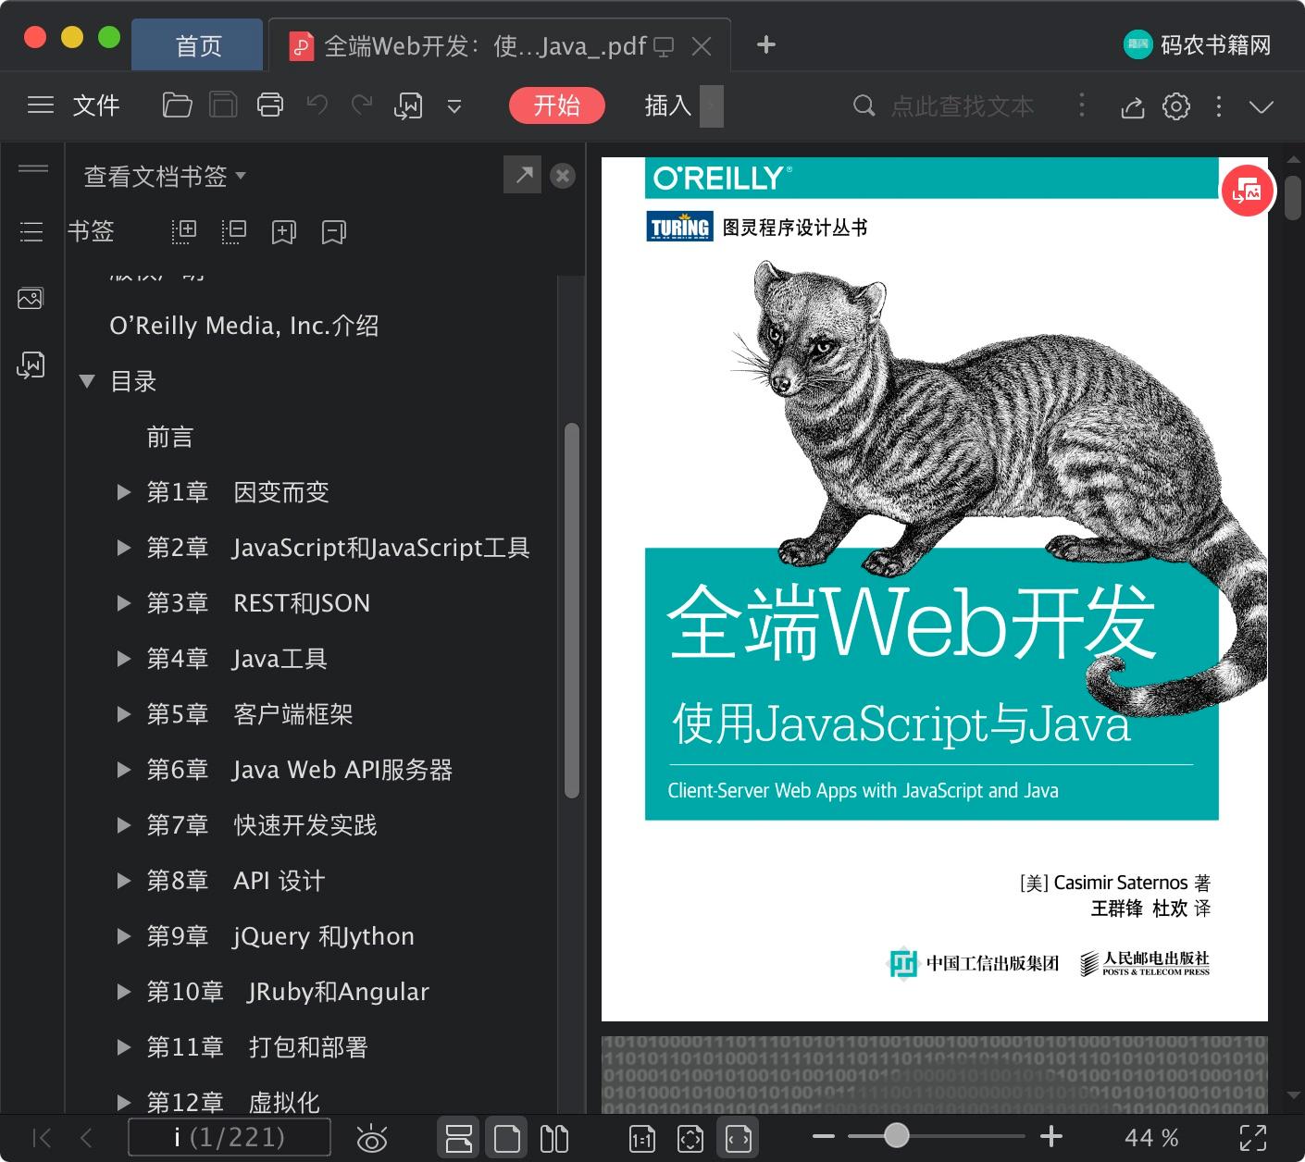
Task: Collapse the 目录 bookmark node
Action: pyautogui.click(x=88, y=381)
